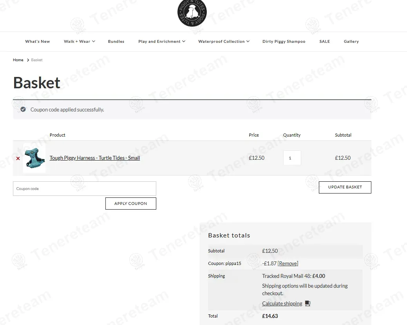Open the Gallery page

351,41
